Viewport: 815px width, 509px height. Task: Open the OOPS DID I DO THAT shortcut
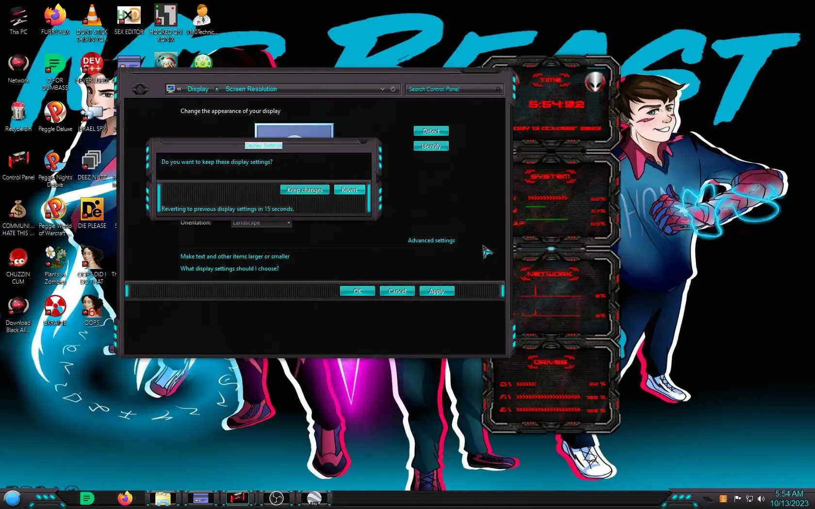tap(92, 265)
